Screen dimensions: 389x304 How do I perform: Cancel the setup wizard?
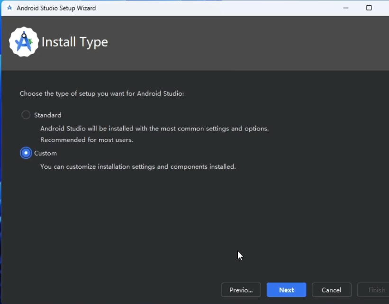pyautogui.click(x=332, y=290)
